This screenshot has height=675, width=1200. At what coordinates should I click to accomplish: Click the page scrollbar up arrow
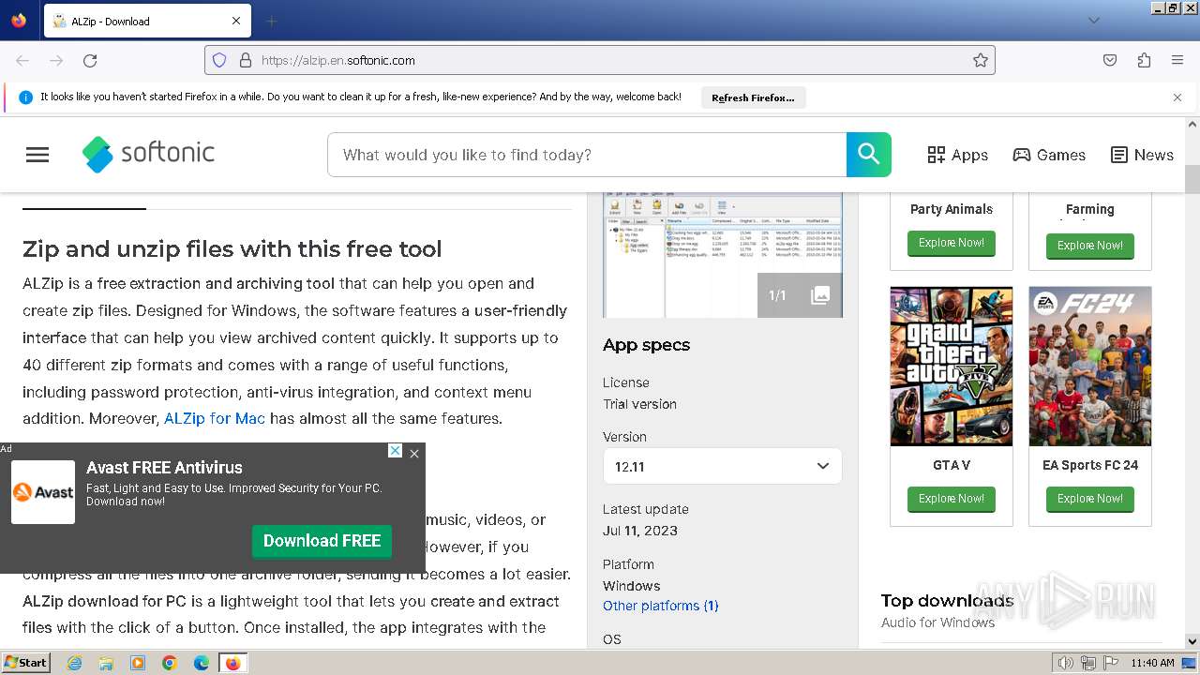[1192, 124]
